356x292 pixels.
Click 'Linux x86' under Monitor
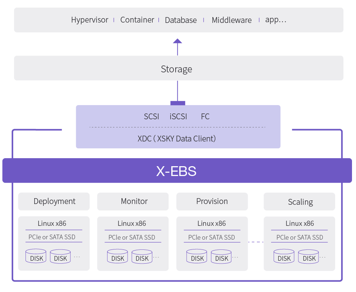(132, 223)
